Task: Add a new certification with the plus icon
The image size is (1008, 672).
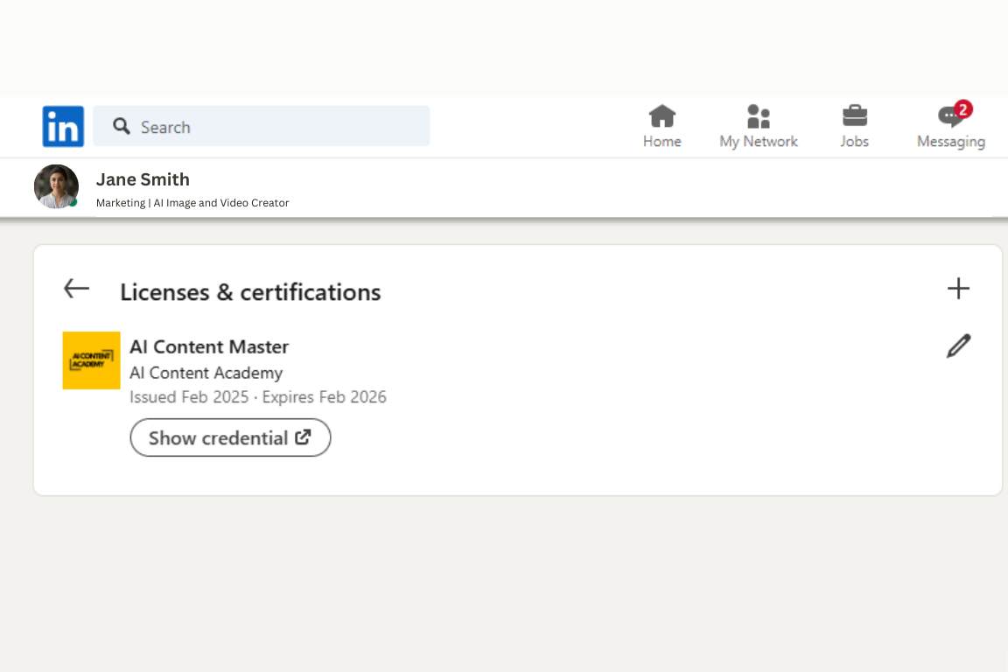Action: tap(958, 288)
